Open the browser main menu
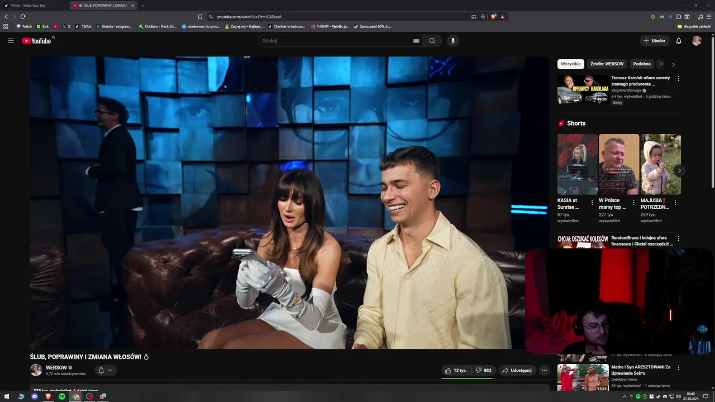The height and width of the screenshot is (402, 715). pos(709,17)
